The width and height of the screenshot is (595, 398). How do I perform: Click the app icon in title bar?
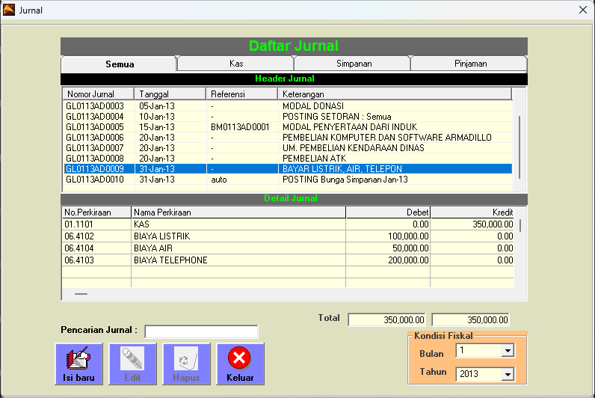10,10
